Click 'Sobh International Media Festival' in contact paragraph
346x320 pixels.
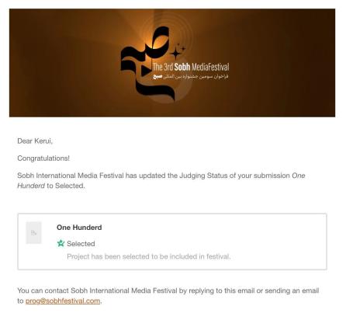124,290
